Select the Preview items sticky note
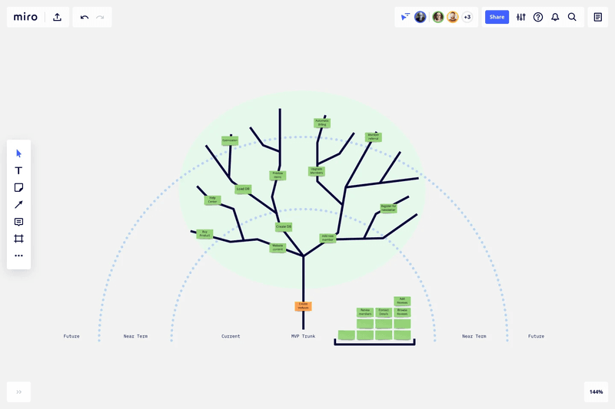 tap(278, 175)
